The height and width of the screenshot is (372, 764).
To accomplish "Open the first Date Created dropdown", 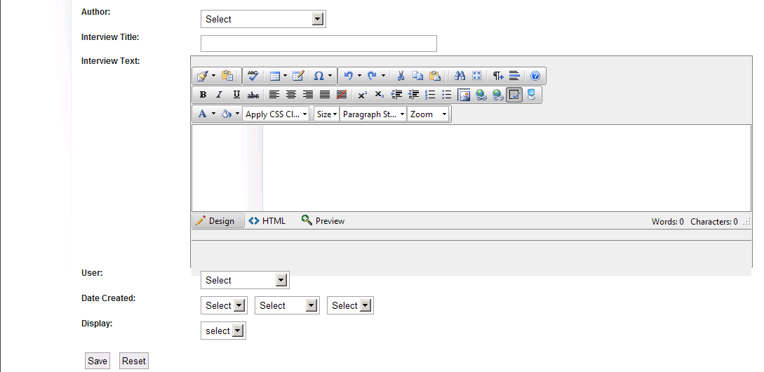I will [x=224, y=306].
